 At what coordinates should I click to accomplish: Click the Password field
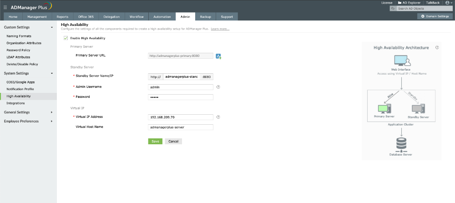coord(181,97)
